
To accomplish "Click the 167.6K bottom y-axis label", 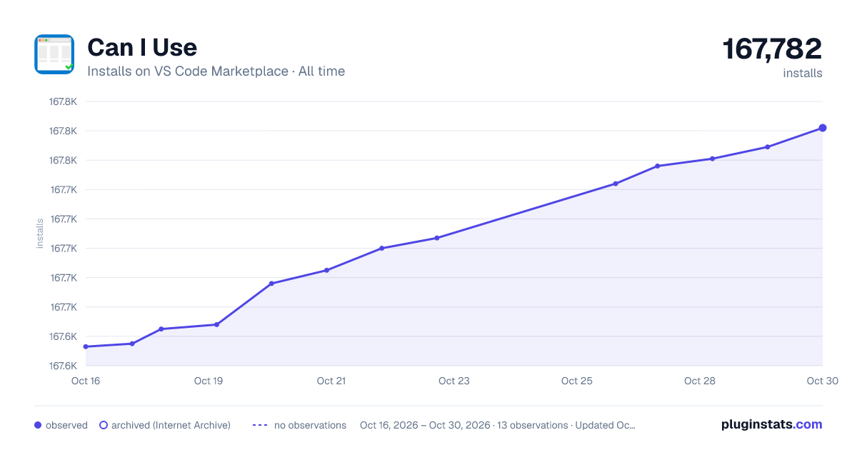I will [63, 366].
